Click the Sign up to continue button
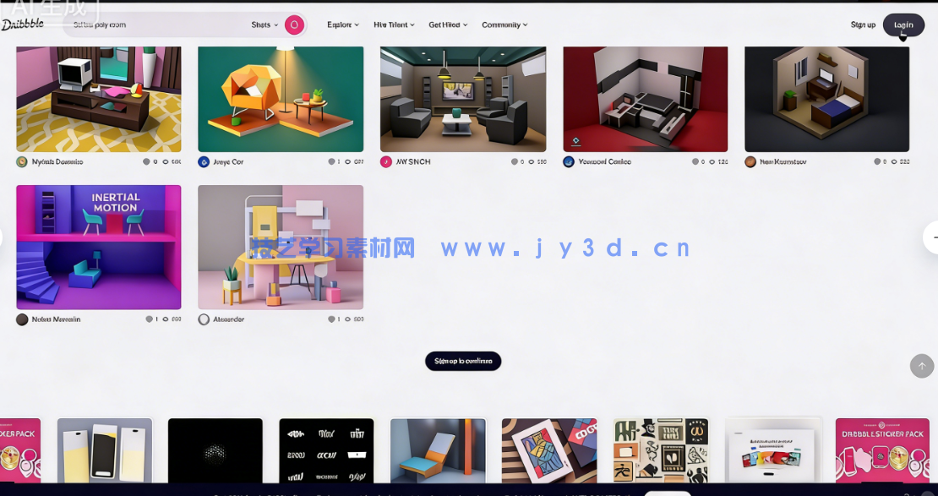 (x=463, y=361)
